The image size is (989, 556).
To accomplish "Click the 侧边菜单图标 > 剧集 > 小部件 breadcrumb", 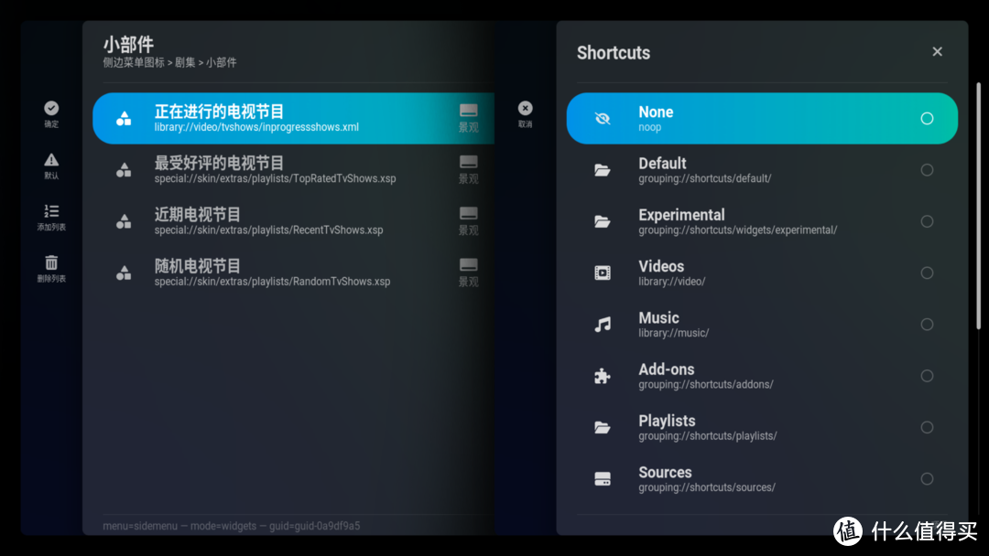I will (169, 62).
